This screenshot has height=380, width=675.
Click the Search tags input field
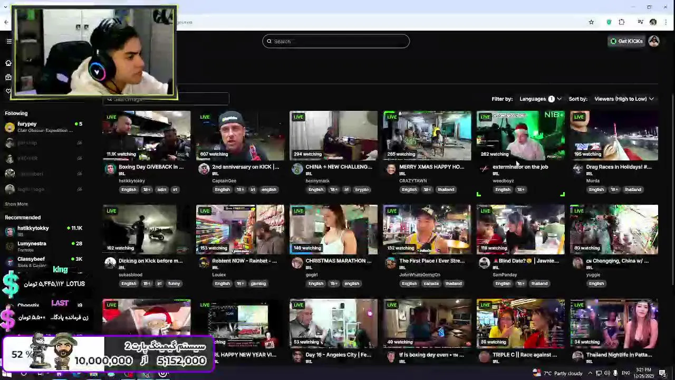[x=166, y=99]
